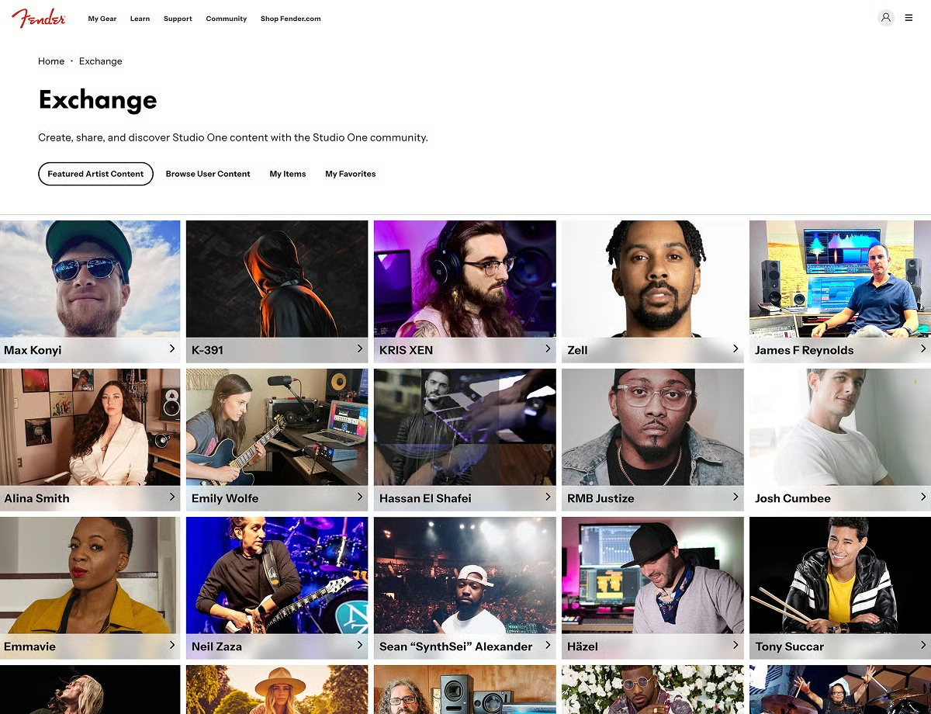Screen dimensions: 931x714
Task: Click the chevron next to K-391
Action: click(360, 349)
